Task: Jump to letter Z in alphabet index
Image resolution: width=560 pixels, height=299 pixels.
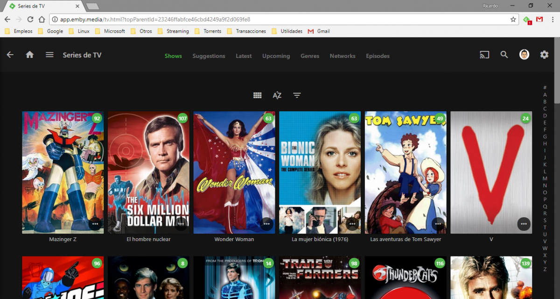Action: 545,270
